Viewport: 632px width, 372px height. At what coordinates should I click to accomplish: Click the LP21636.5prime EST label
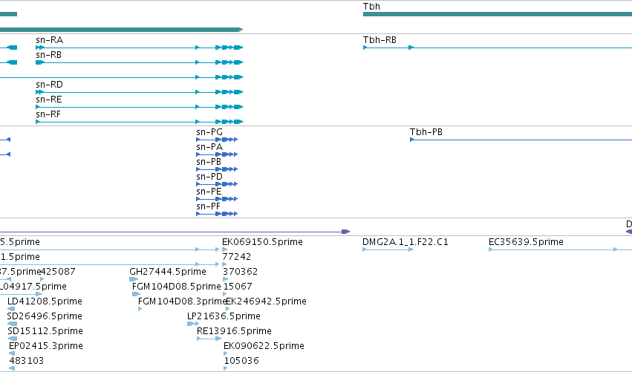pyautogui.click(x=224, y=316)
